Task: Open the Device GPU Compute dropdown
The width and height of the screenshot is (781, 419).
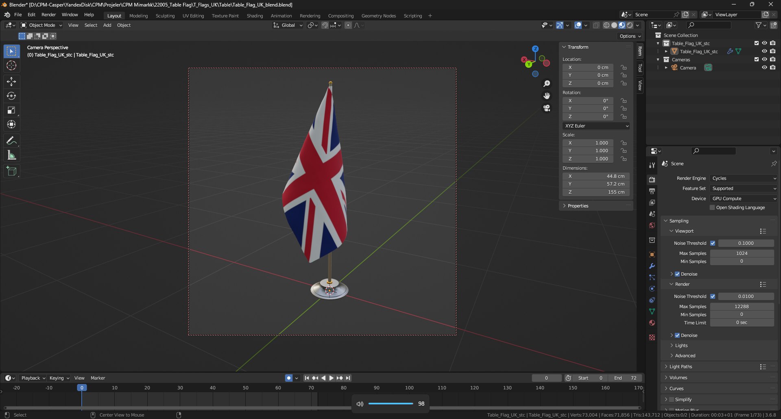Action: [x=744, y=199]
